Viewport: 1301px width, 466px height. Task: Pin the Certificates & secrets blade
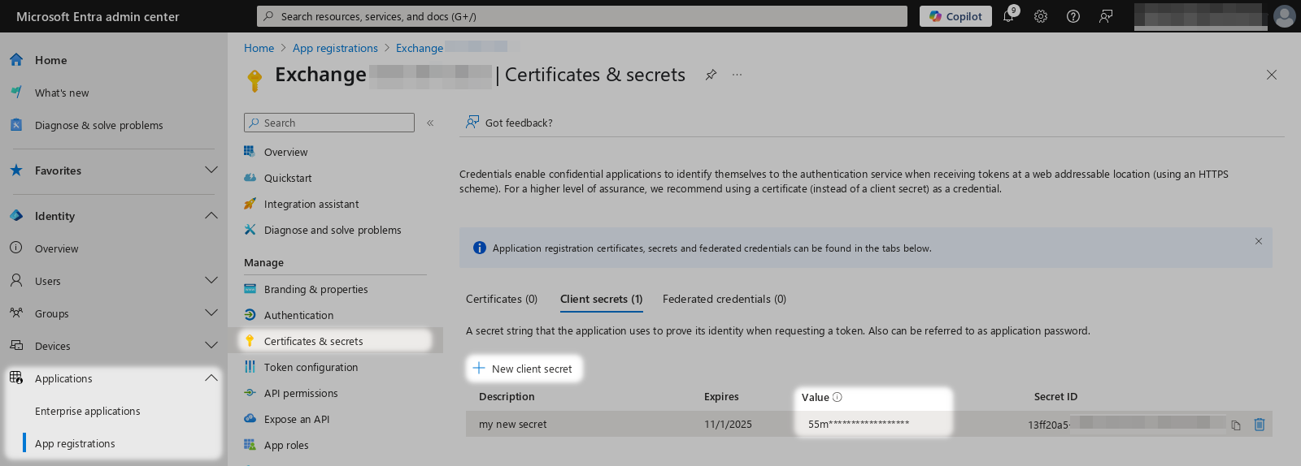pos(711,75)
